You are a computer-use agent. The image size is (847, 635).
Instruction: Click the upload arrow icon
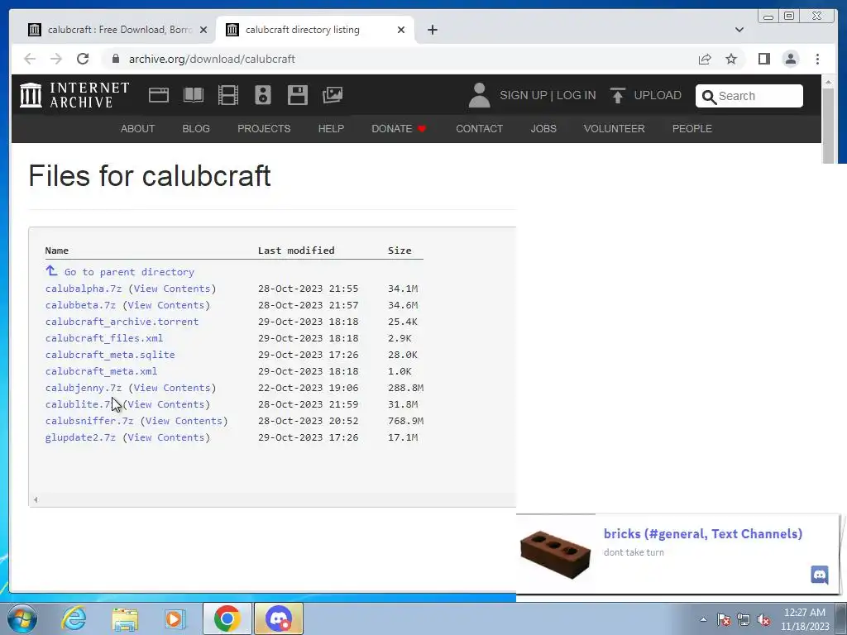[617, 95]
